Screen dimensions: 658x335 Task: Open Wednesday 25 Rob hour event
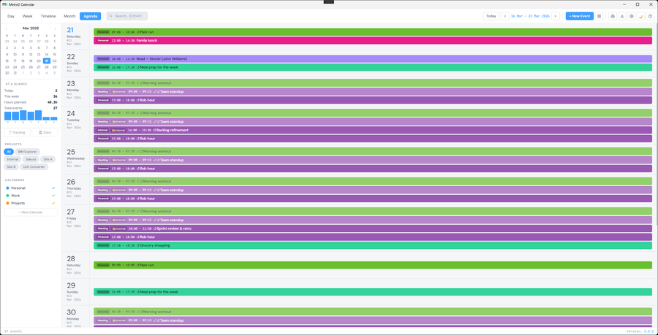(373, 169)
